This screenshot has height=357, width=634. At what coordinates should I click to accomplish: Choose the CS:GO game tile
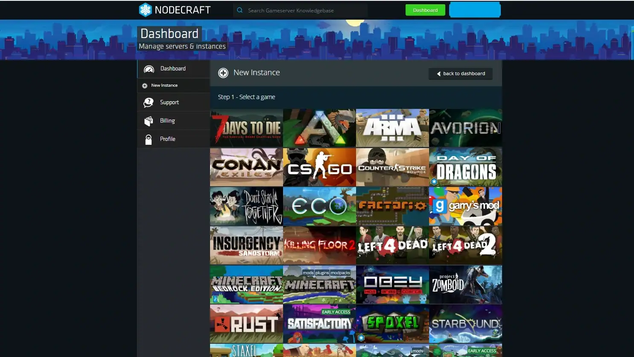(x=319, y=167)
